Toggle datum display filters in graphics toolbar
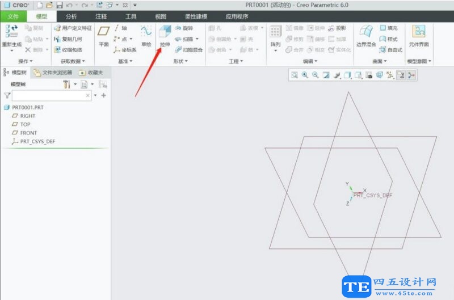454x300 pixels. point(390,75)
